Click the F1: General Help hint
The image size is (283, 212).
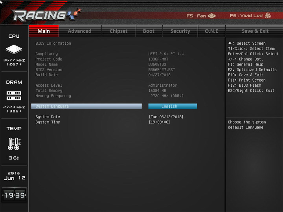(245, 64)
